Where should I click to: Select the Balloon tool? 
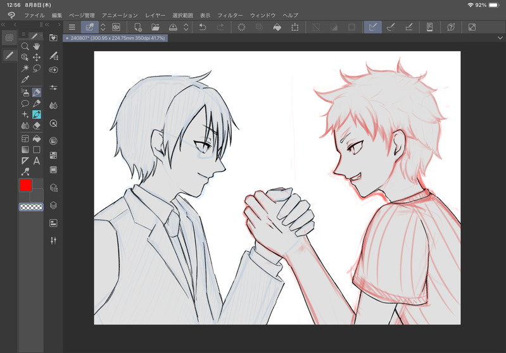[25, 104]
